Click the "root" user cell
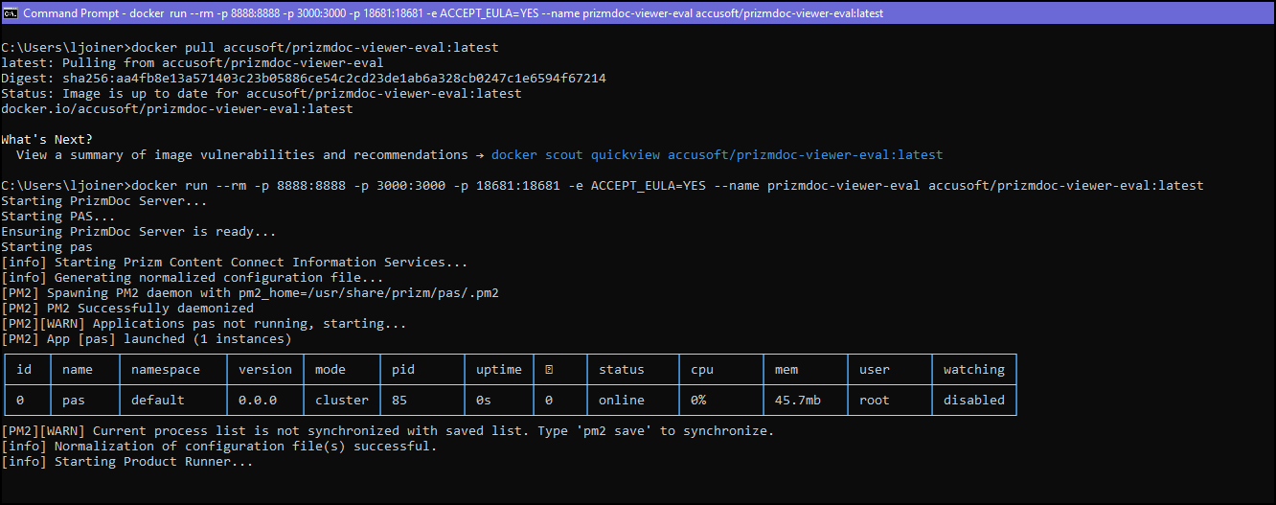Screen dimensions: 1276x505 coord(875,401)
